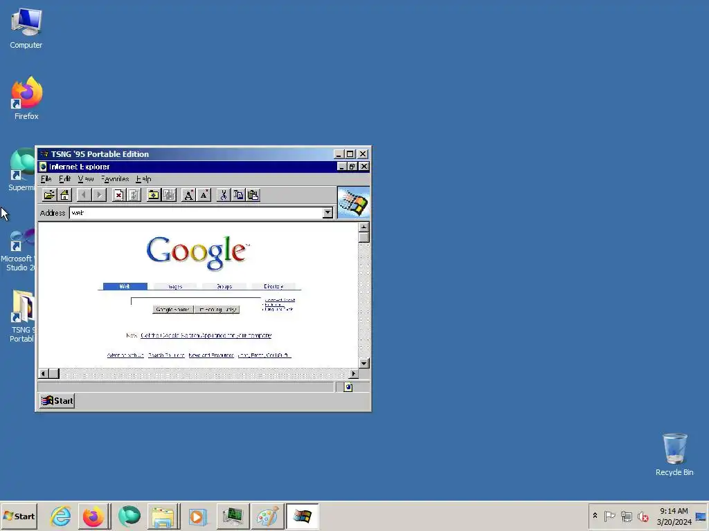Open the Firefox desktop shortcut

tap(26, 98)
